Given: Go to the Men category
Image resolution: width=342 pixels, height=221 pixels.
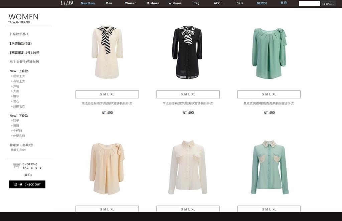Looking at the screenshot, I should pos(109,3).
